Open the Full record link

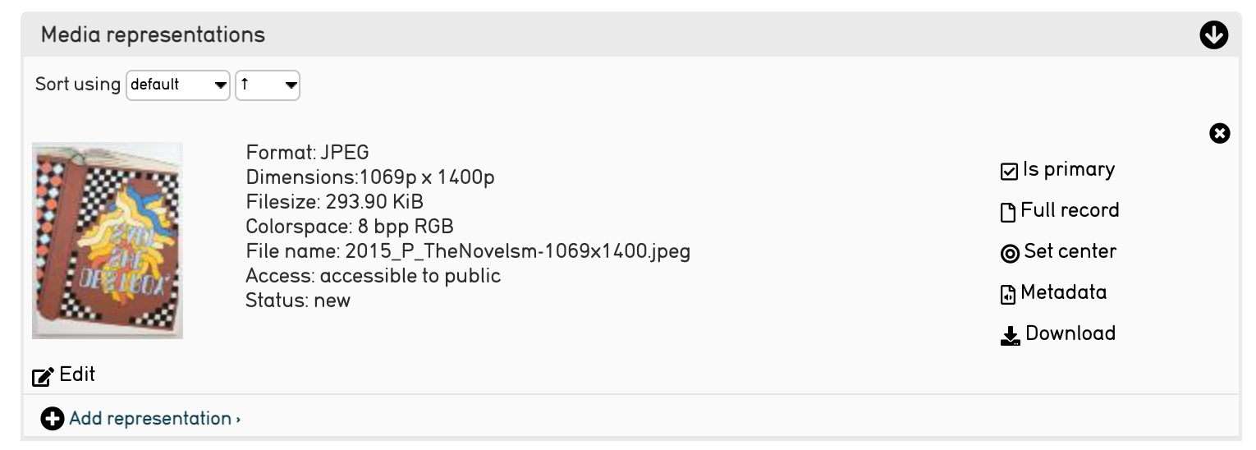pos(1070,211)
